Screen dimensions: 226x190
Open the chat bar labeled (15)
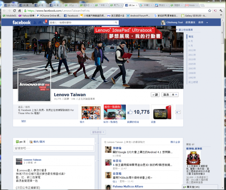(x=200, y=187)
